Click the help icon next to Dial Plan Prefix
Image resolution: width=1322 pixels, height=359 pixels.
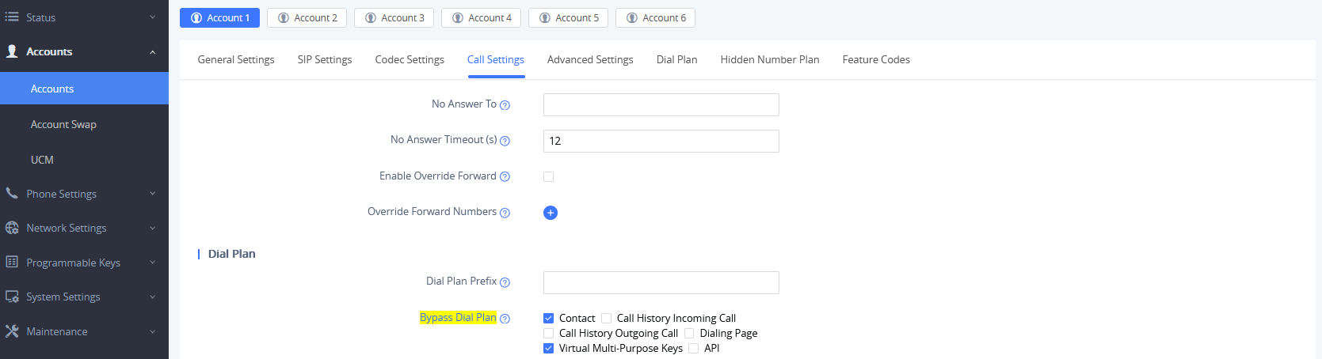point(505,282)
